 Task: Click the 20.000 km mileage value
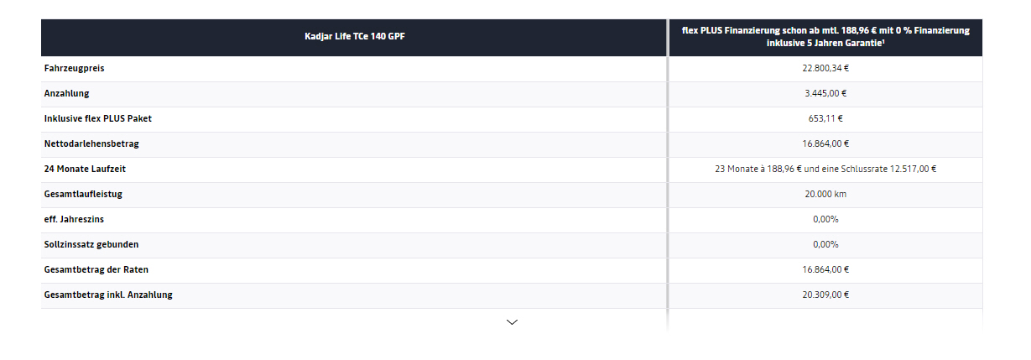[825, 195]
